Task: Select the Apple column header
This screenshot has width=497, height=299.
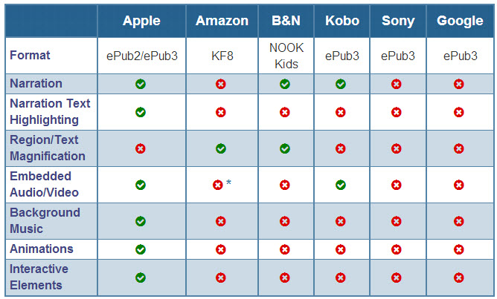Action: (141, 21)
